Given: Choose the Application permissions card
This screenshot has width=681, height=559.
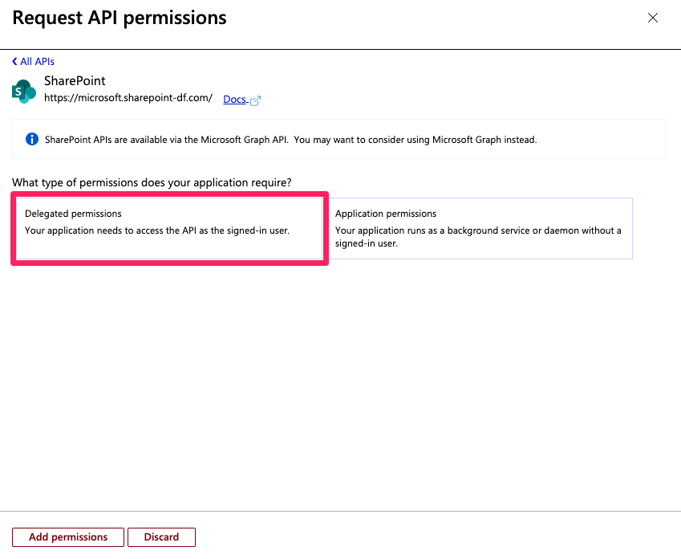Looking at the screenshot, I should [480, 228].
